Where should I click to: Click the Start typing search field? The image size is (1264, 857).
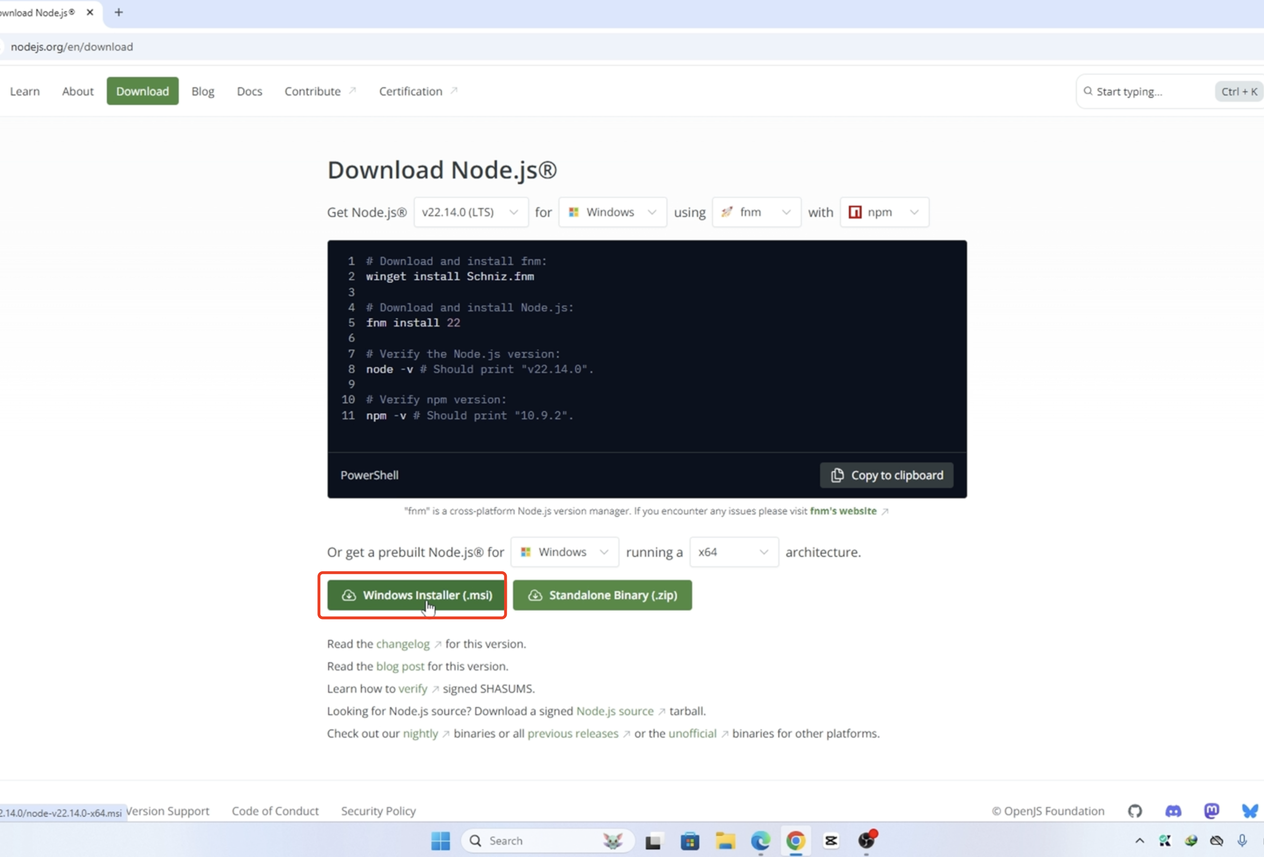point(1147,91)
